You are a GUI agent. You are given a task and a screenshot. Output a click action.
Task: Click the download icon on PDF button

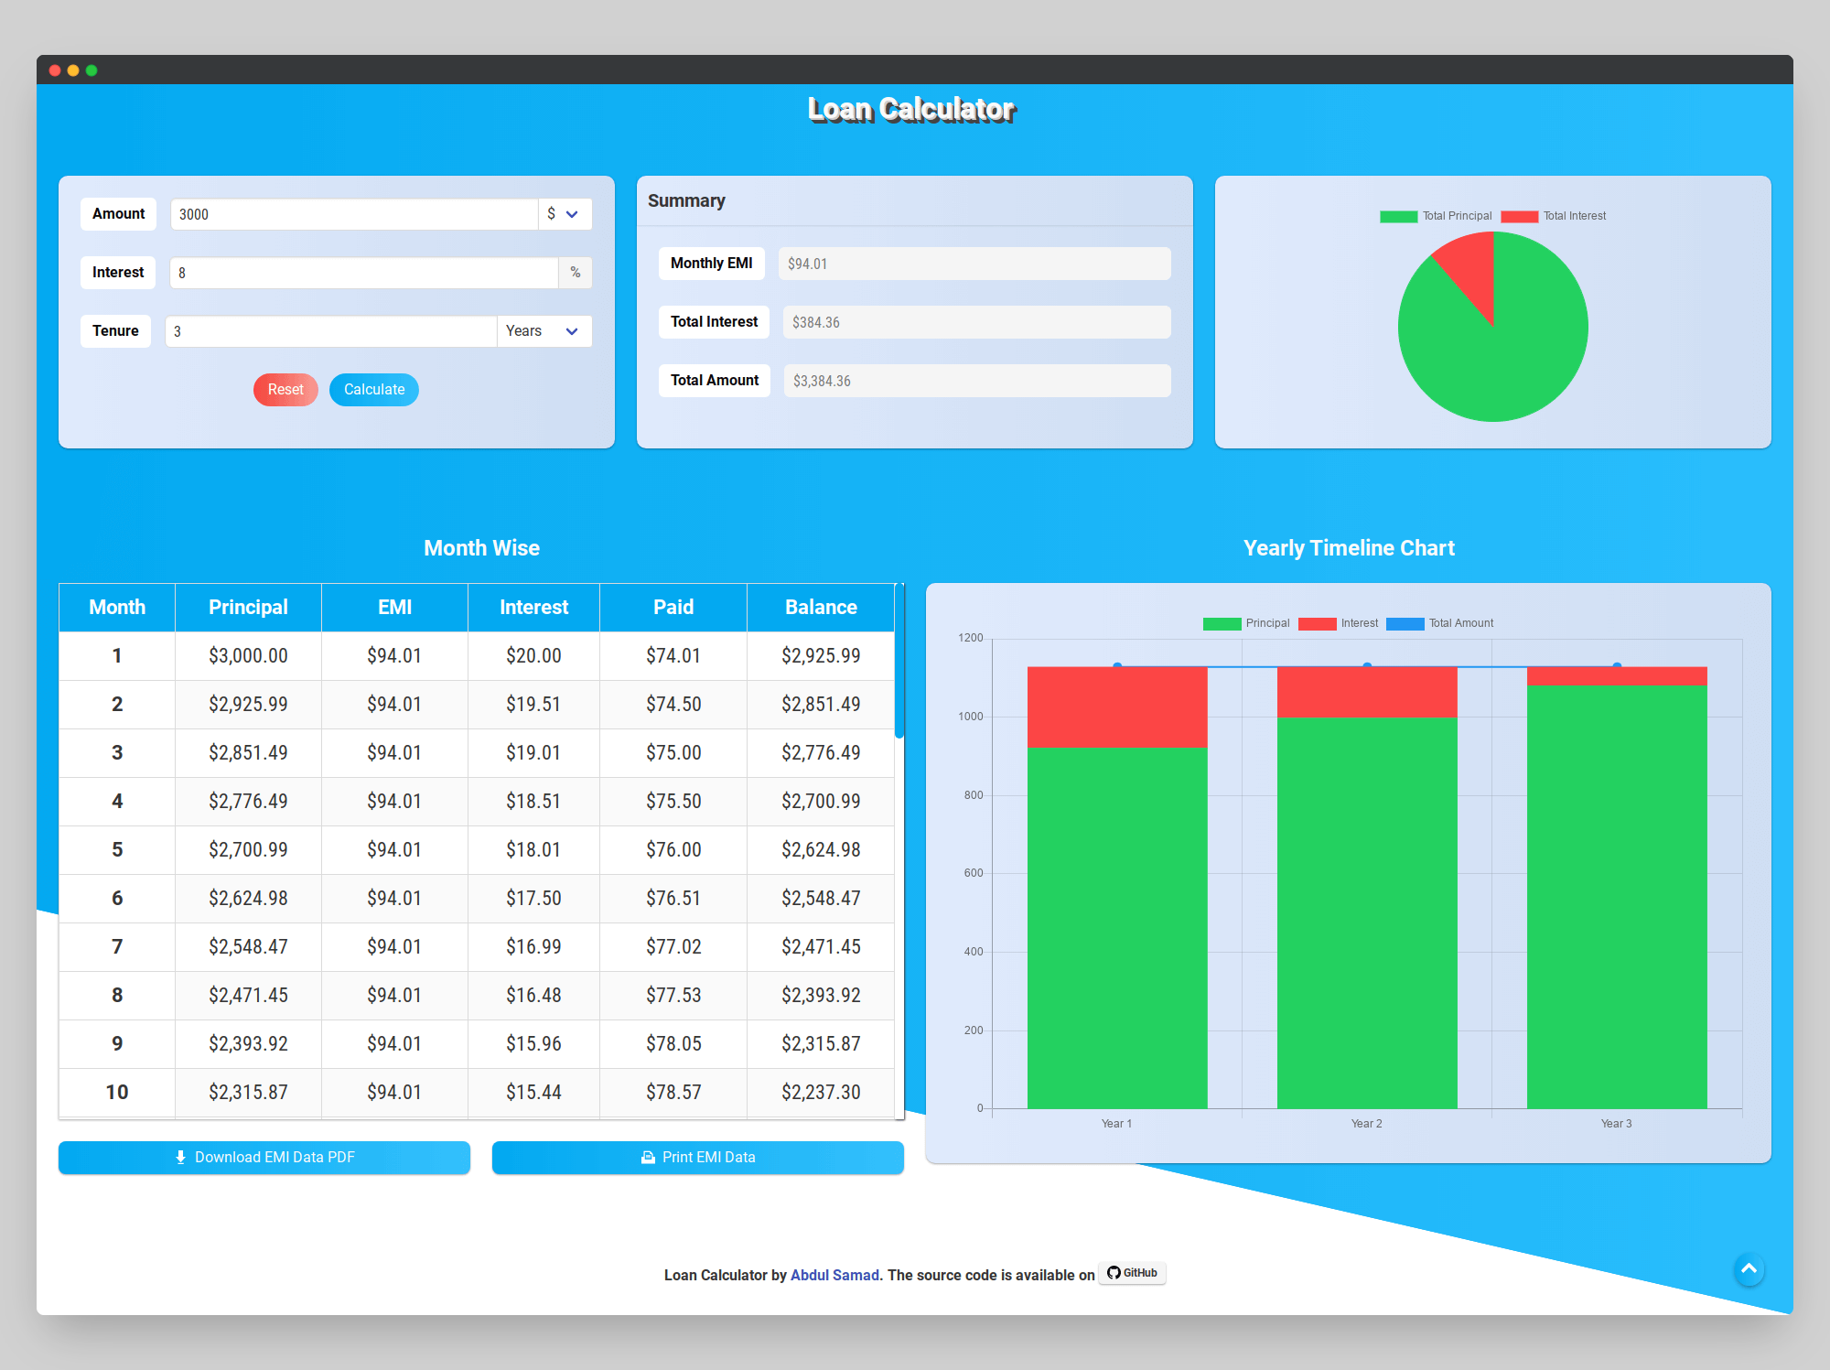(x=180, y=1157)
